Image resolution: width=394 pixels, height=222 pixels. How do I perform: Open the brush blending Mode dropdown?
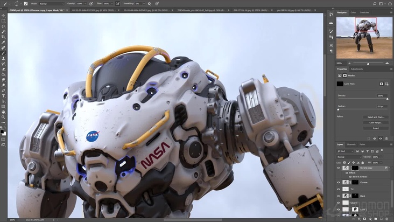coord(51,3)
